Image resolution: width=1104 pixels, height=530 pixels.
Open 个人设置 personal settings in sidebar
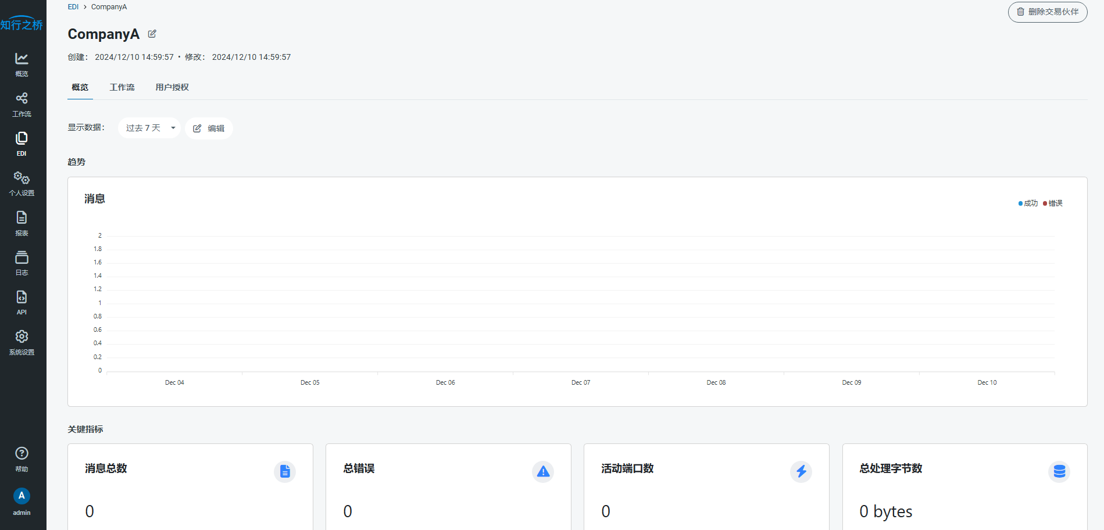22,184
